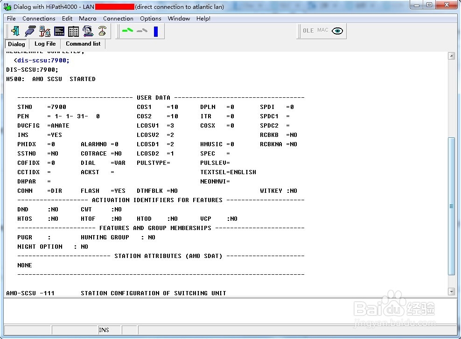Switch to the Log File tab
The width and height of the screenshot is (461, 339).
[45, 44]
